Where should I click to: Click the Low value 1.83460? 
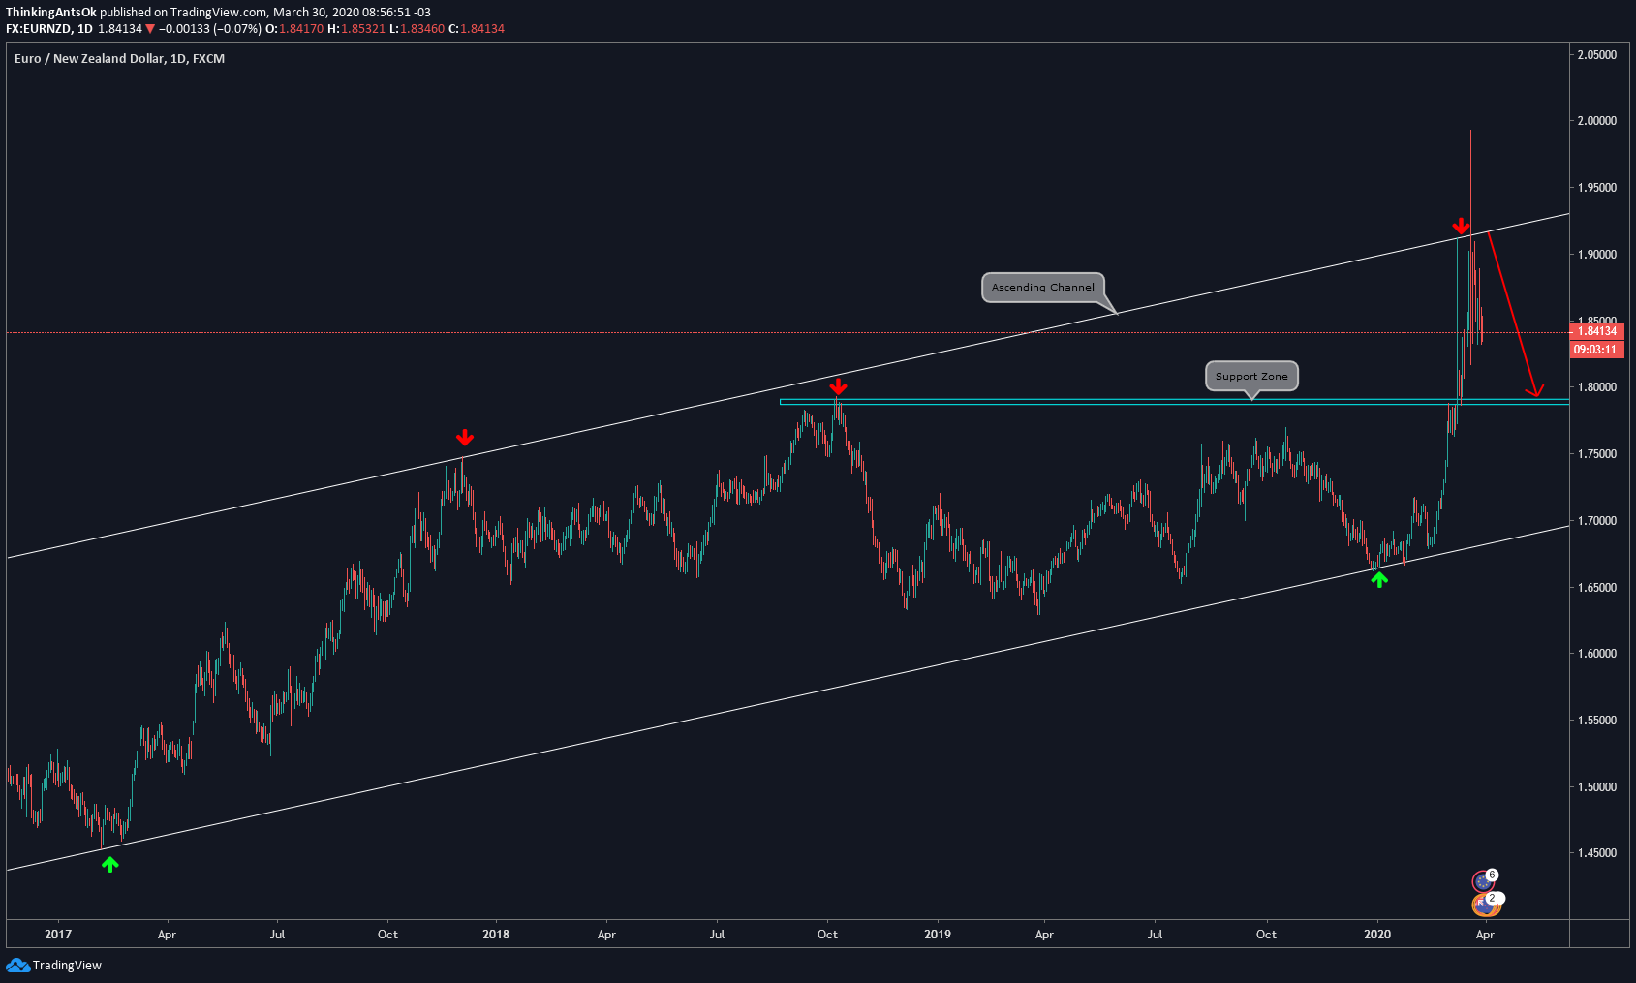tap(422, 29)
